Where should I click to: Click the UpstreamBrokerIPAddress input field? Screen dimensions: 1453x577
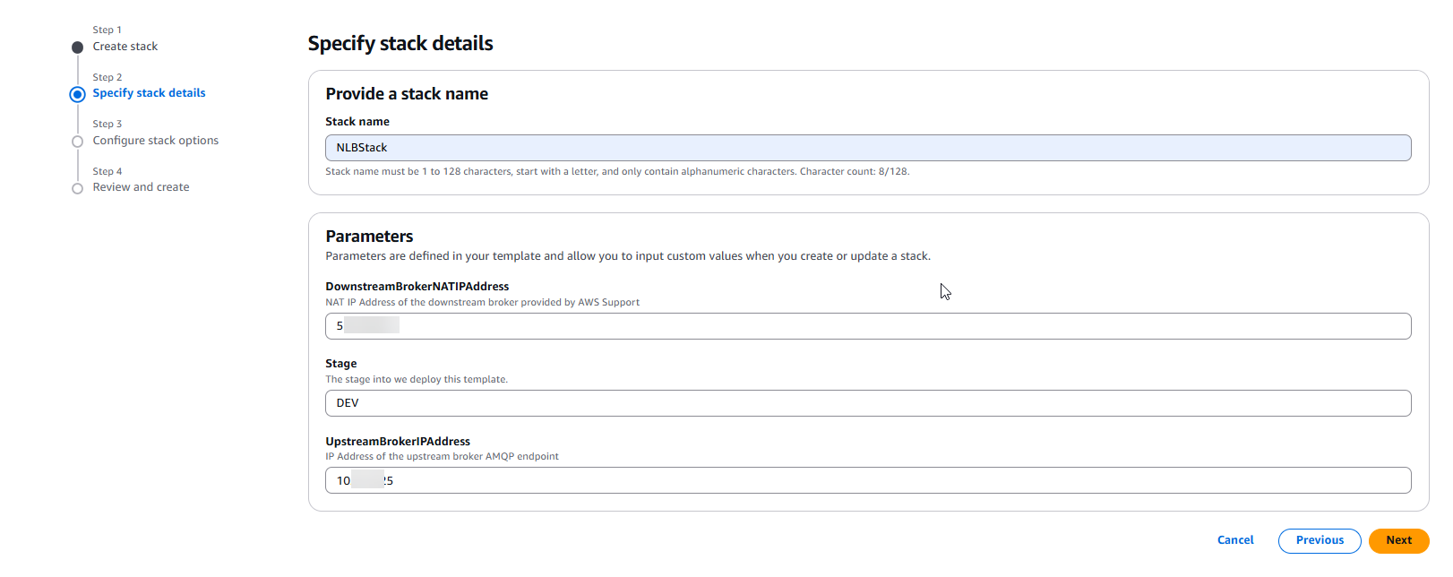868,480
